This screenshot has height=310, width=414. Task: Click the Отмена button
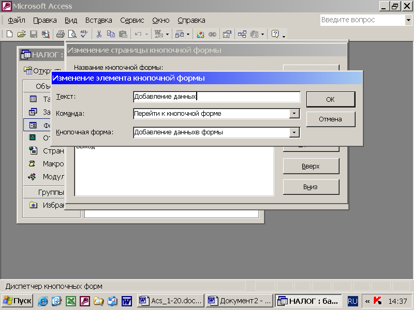[331, 119]
